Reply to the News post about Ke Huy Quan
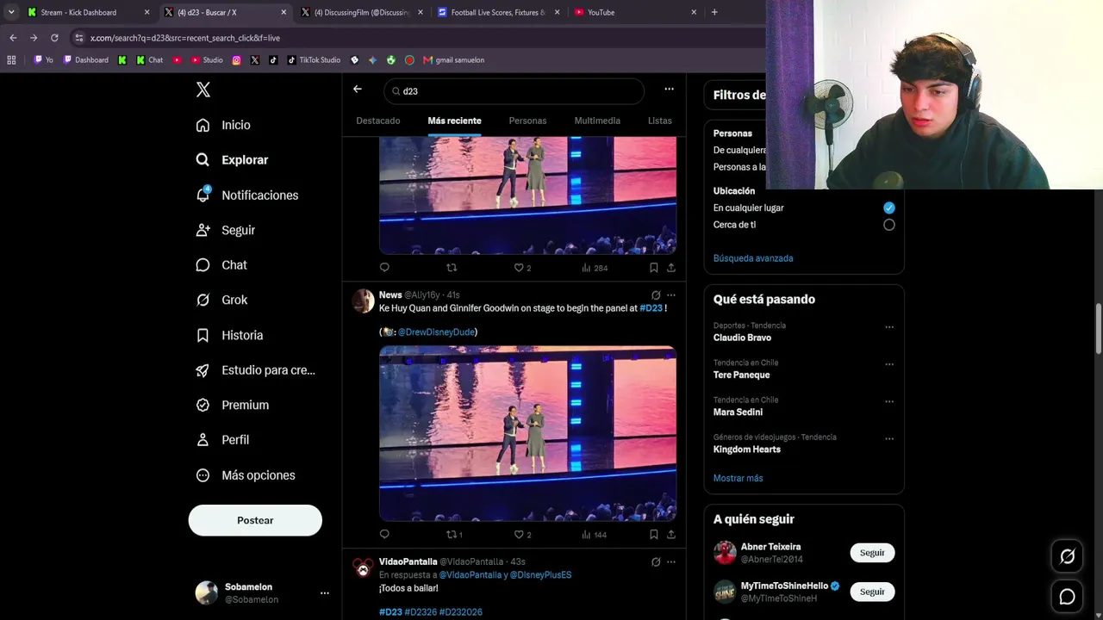Viewport: 1103px width, 620px height. coord(384,534)
